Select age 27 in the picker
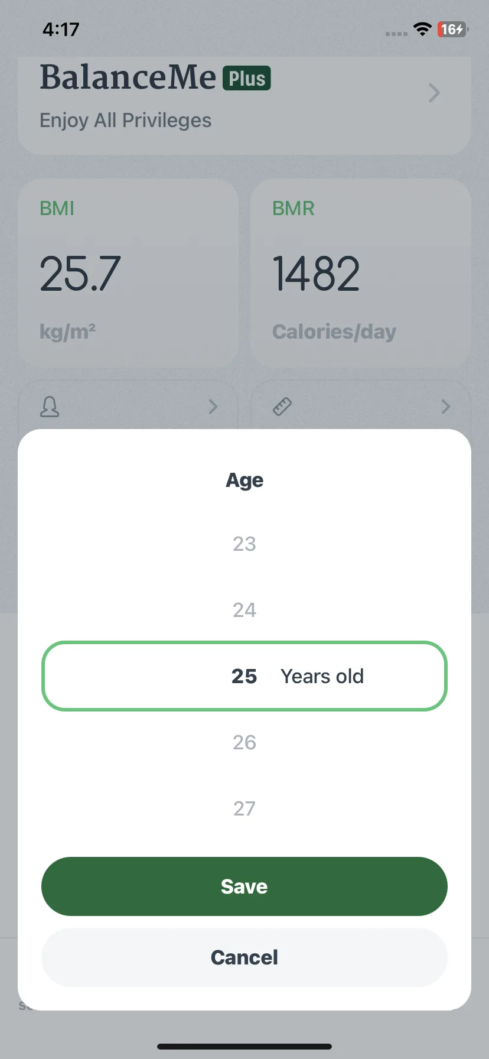Screen dimensions: 489x1059 click(x=244, y=808)
